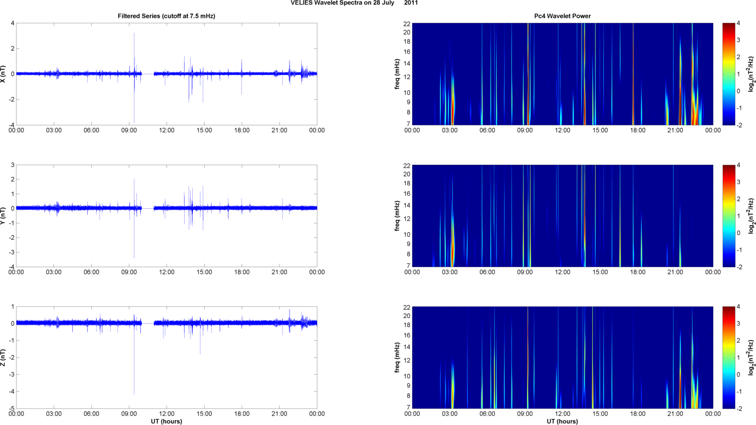The image size is (756, 425).
Task: Click the top spectrogram's colorbar
Action: 729,74
